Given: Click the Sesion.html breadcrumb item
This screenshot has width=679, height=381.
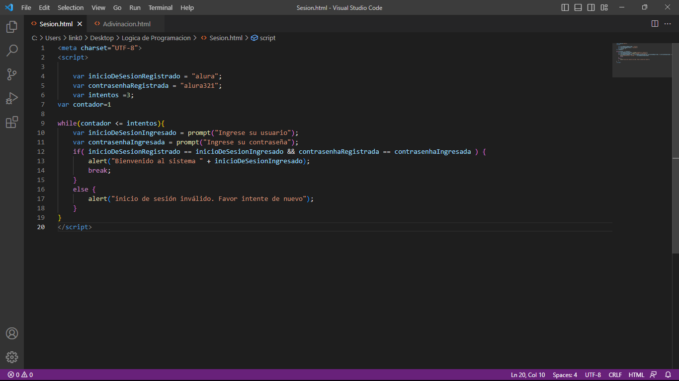Looking at the screenshot, I should point(222,38).
